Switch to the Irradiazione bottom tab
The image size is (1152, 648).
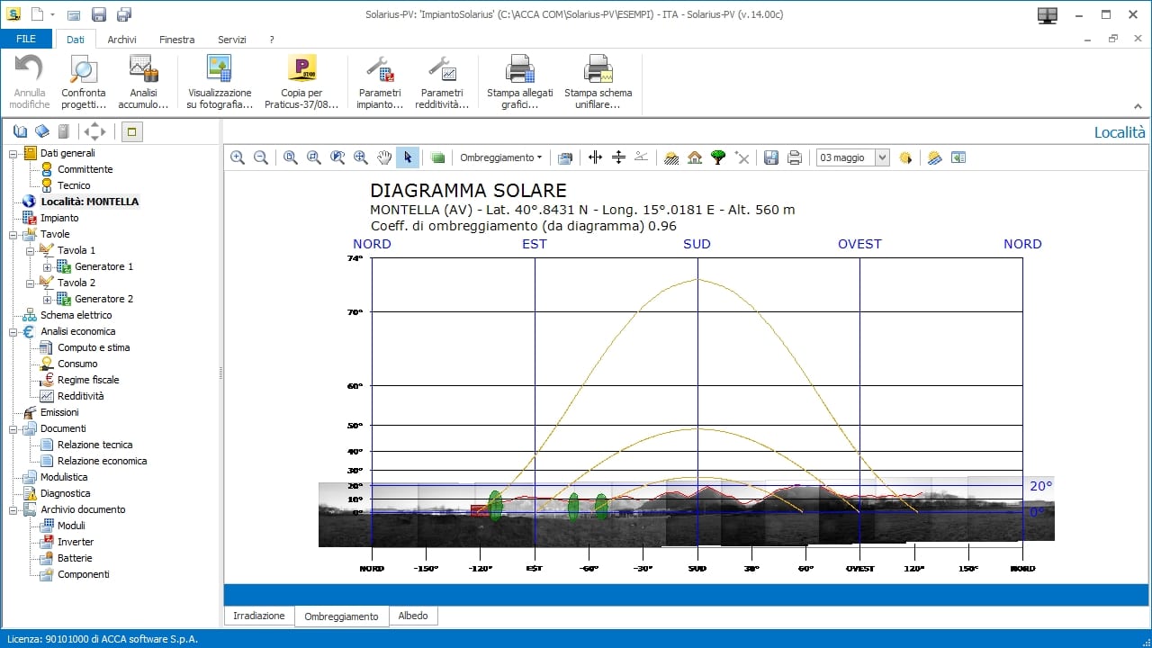coord(259,616)
